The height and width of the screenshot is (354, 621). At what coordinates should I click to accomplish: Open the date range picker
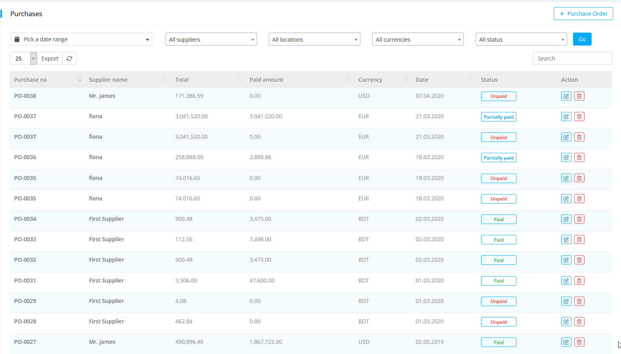(82, 39)
